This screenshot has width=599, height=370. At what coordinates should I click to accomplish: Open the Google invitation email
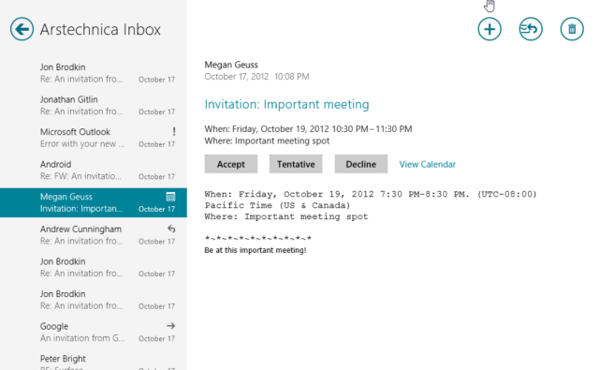point(94,332)
